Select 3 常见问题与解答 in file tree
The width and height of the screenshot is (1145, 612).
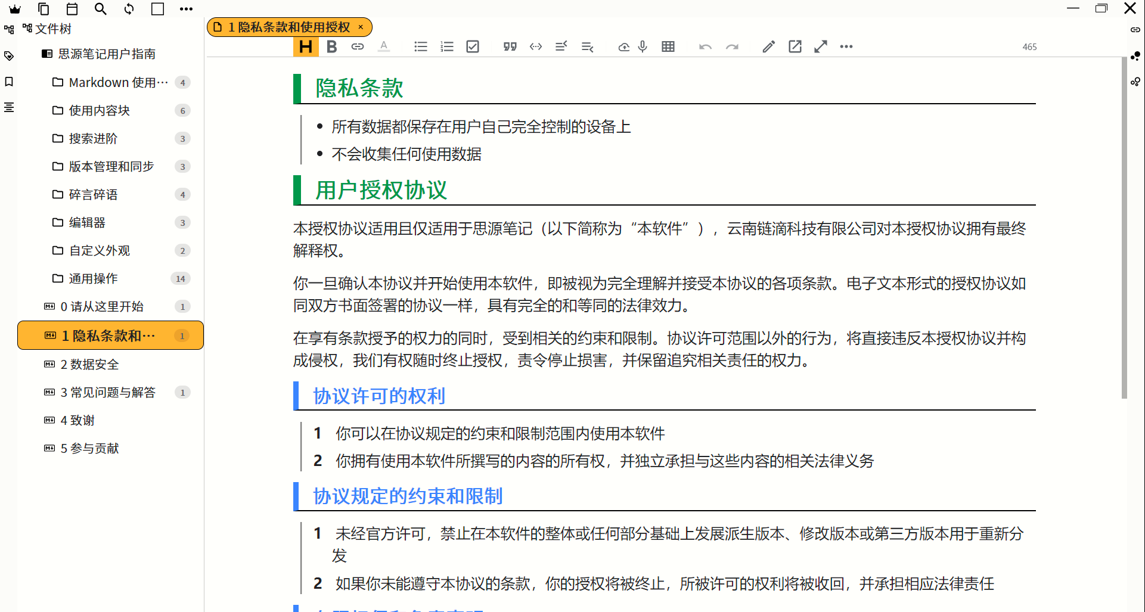coord(108,392)
